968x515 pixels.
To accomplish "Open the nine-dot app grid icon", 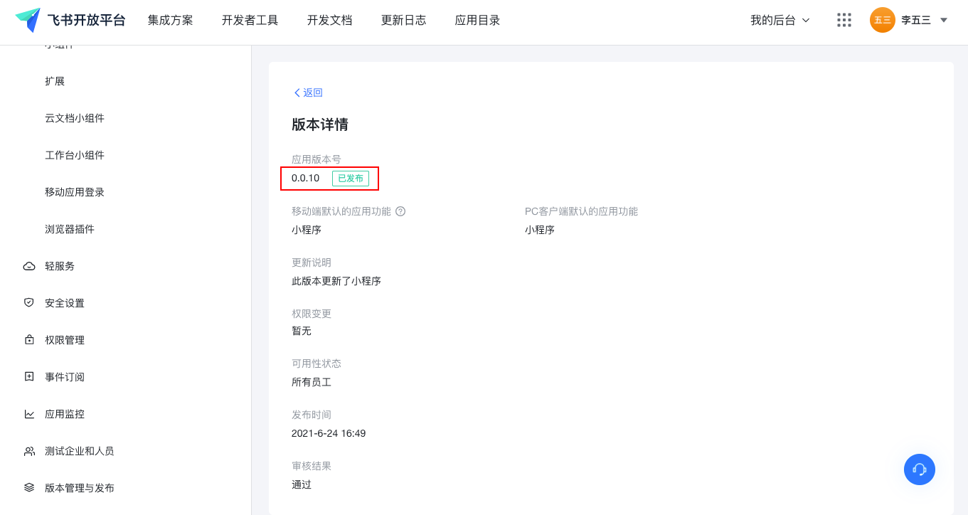I will tap(844, 20).
